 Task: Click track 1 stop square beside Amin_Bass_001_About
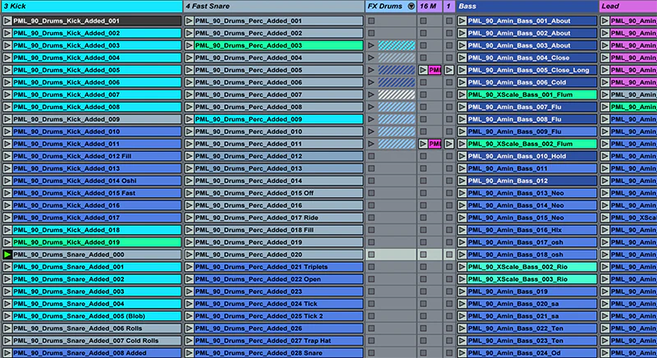coord(449,21)
